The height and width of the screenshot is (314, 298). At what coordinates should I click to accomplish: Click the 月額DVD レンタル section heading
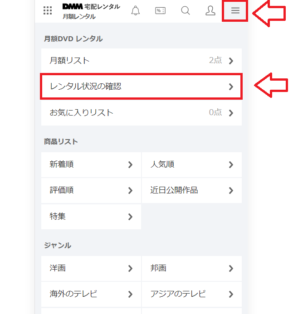pyautogui.click(x=73, y=39)
